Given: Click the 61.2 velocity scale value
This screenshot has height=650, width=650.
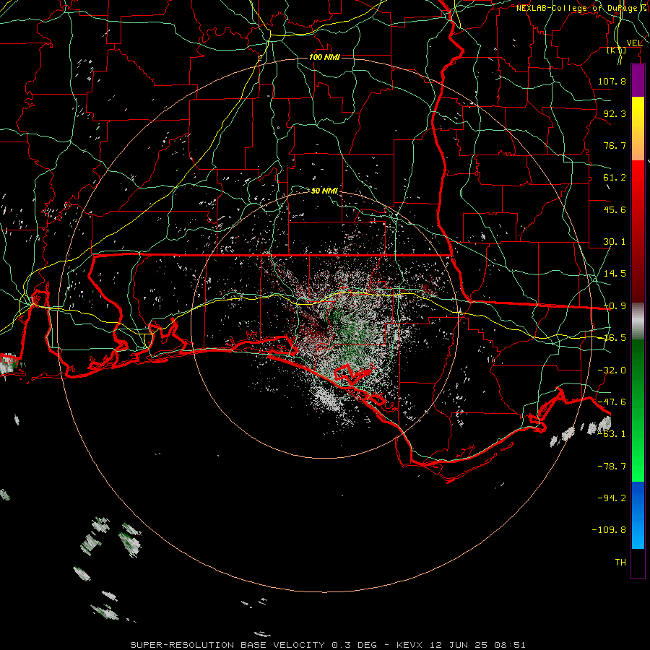Looking at the screenshot, I should pos(615,178).
